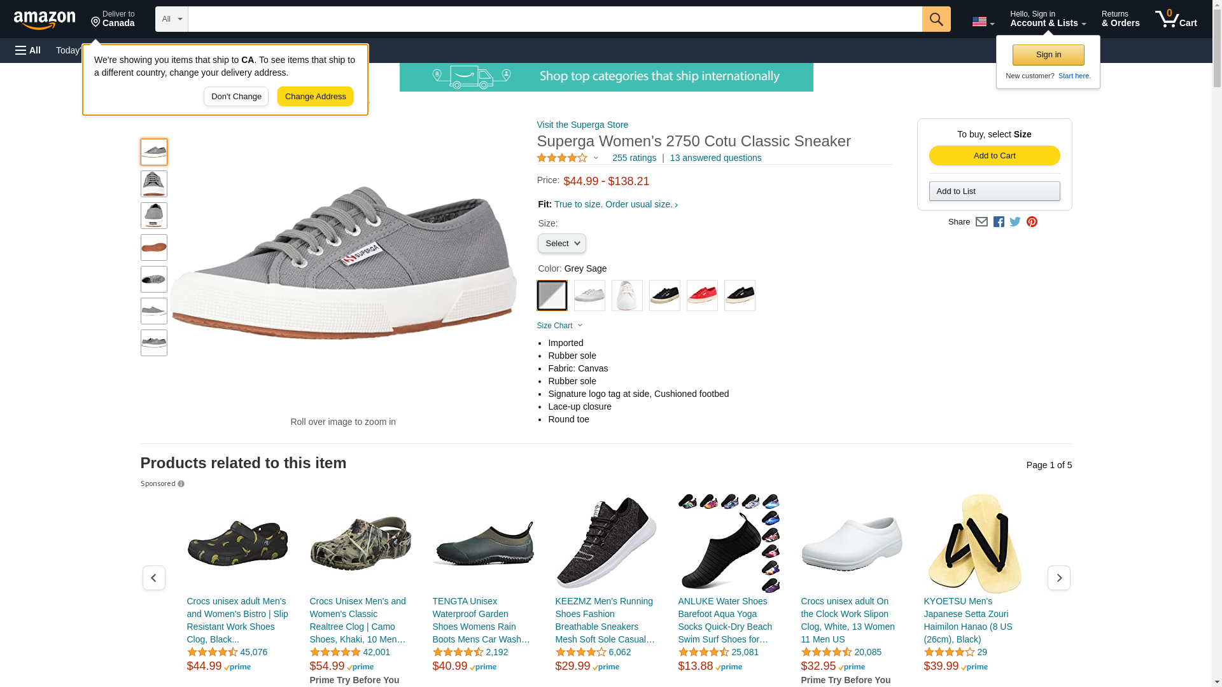Expand the Size Select dropdown
The image size is (1222, 687).
point(562,244)
